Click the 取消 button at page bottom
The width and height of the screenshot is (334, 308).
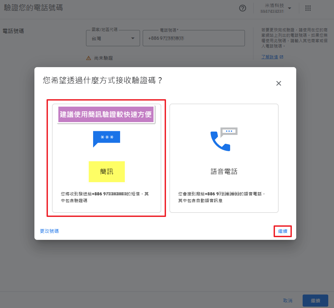pos(288,301)
